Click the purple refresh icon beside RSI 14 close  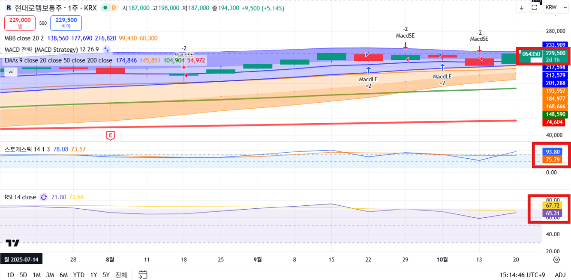44,197
